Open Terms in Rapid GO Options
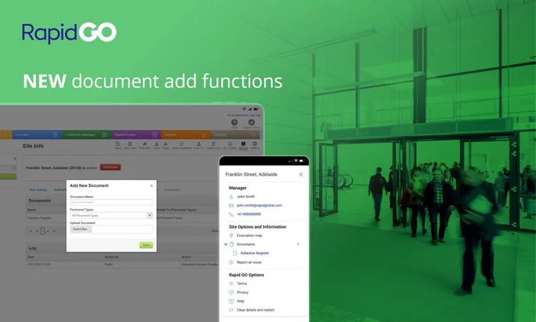536x322 pixels. click(x=241, y=284)
